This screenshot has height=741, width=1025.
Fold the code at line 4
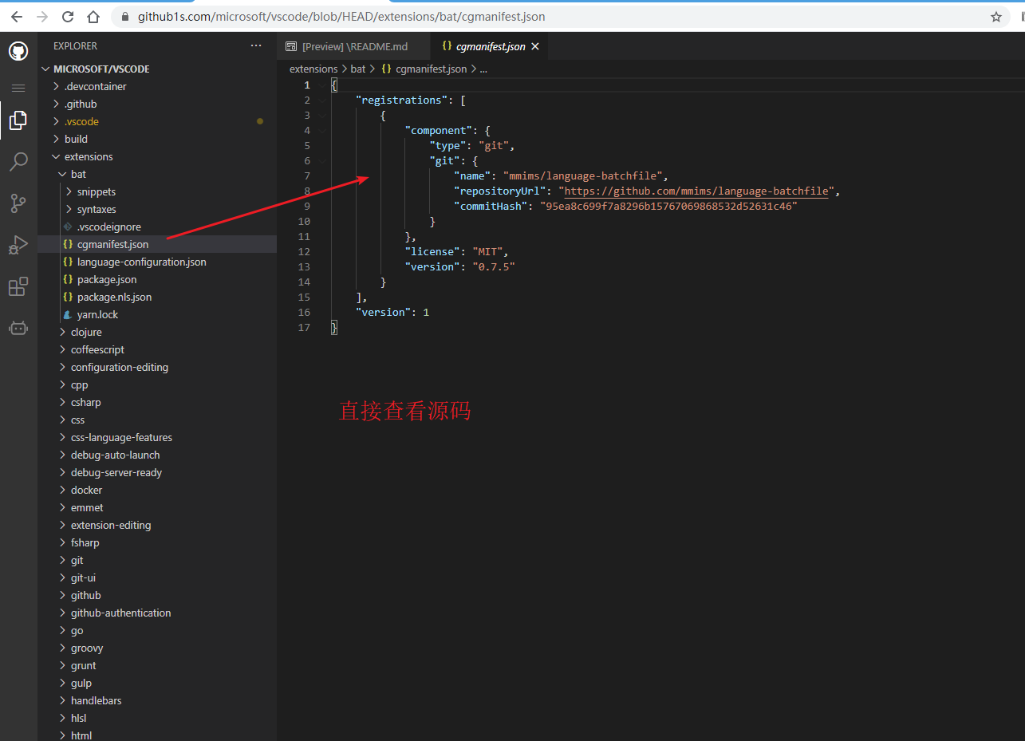321,130
